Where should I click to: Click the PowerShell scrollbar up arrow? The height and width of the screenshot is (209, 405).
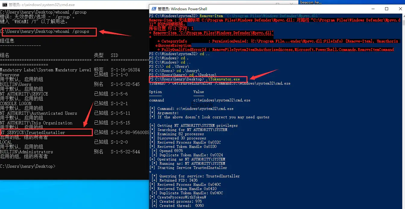click(403, 16)
